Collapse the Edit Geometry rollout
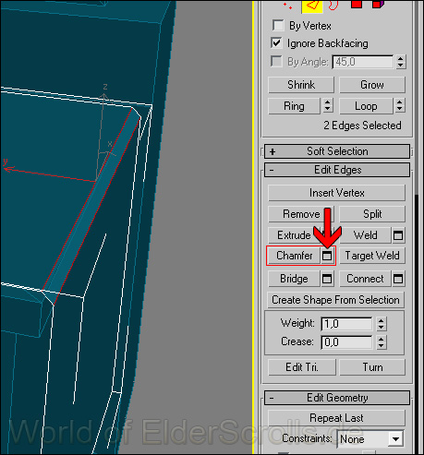 coord(337,398)
